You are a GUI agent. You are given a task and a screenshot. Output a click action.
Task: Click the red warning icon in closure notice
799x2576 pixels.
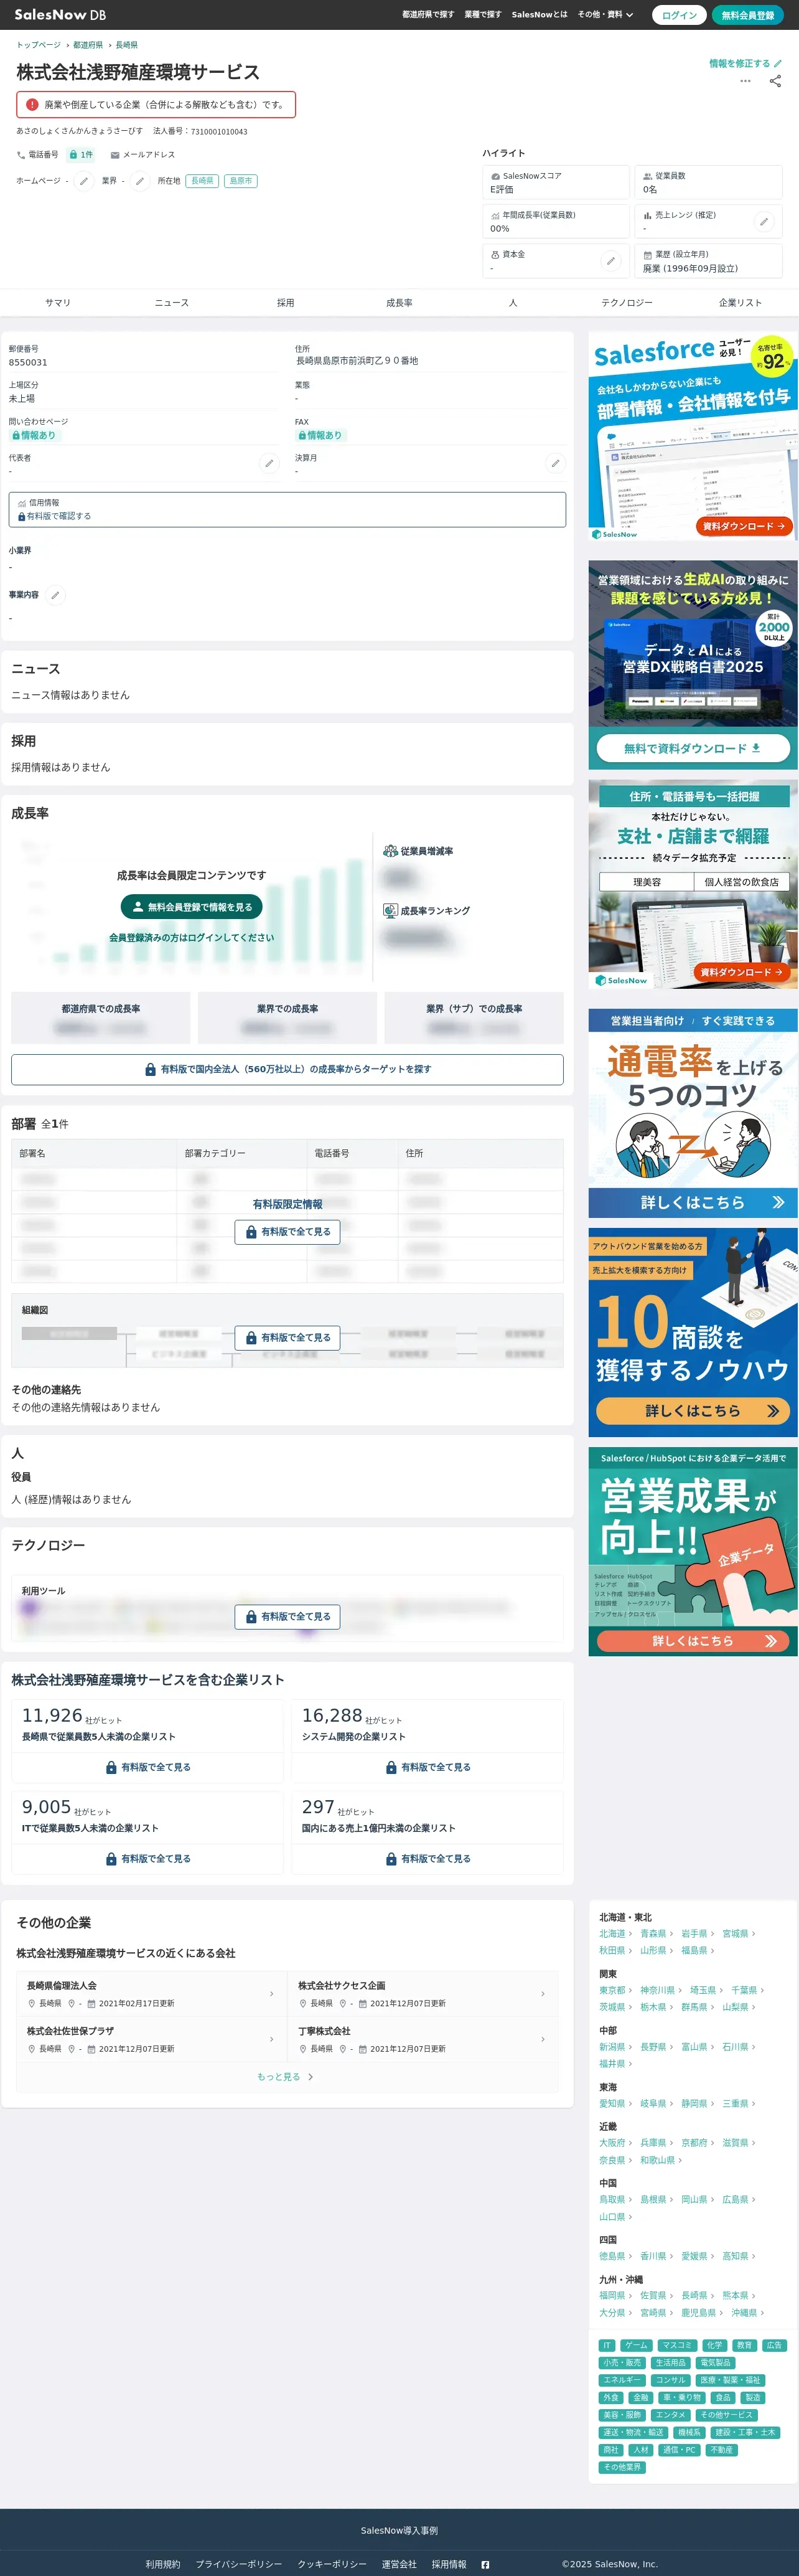32,104
